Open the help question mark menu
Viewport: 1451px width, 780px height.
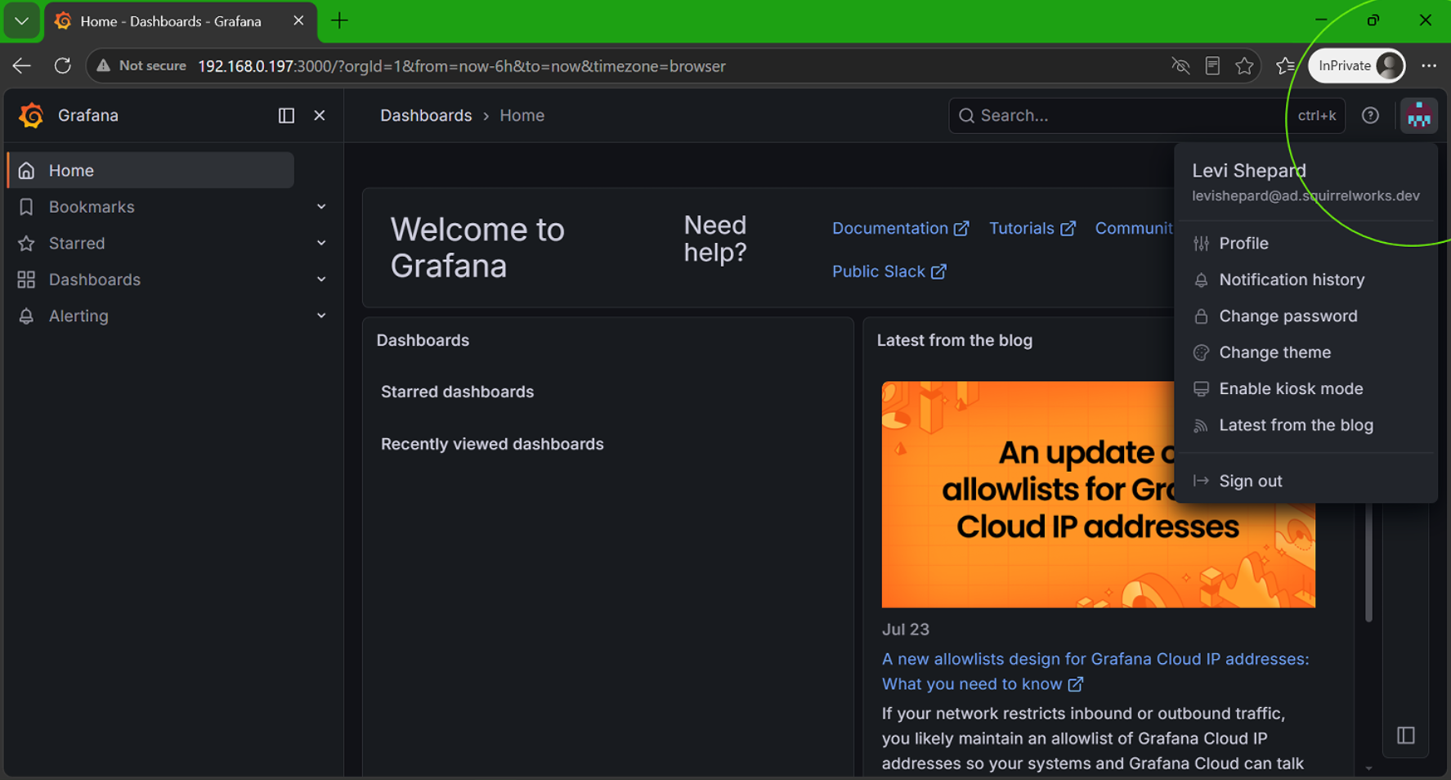click(x=1370, y=115)
